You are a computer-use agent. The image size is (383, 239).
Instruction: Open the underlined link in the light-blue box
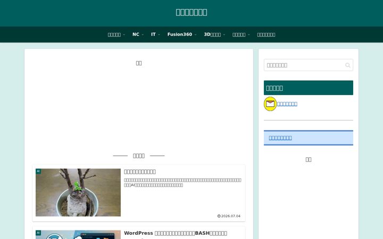tap(280, 138)
